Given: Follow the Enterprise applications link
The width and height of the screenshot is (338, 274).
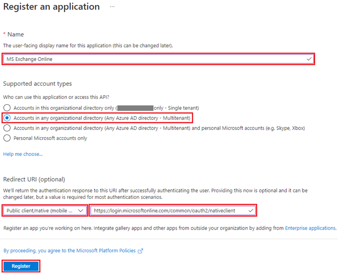Looking at the screenshot, I should click(x=310, y=228).
